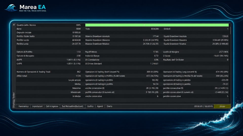The height and width of the screenshot is (136, 243).
Task: Click the Z-Score value -18.61 (99.74%)
Action: pyautogui.click(x=221, y=56)
